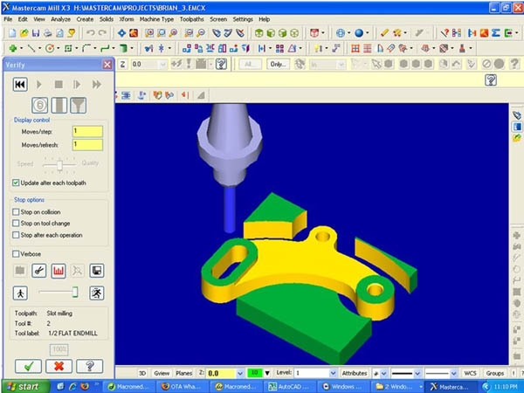The height and width of the screenshot is (393, 524).
Task: Expand the Level dropdown in status bar
Action: pyautogui.click(x=333, y=373)
